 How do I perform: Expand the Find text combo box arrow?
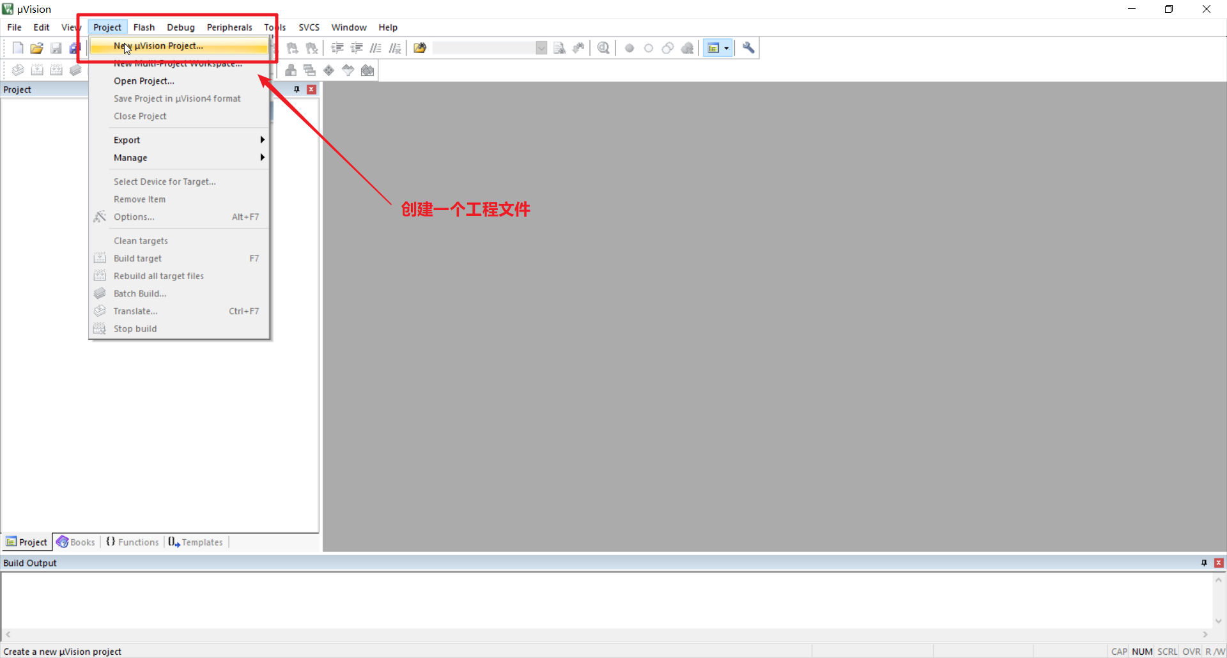[x=541, y=48]
